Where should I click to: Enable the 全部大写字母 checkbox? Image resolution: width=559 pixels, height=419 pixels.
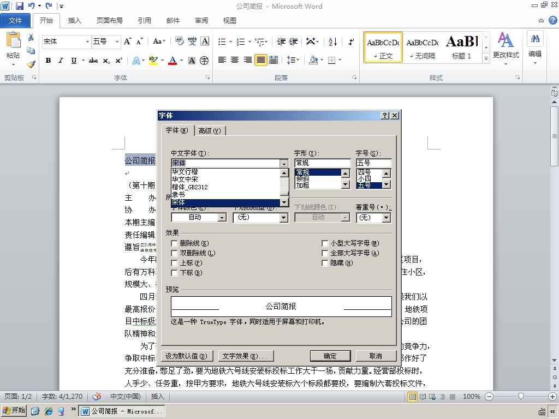point(325,253)
